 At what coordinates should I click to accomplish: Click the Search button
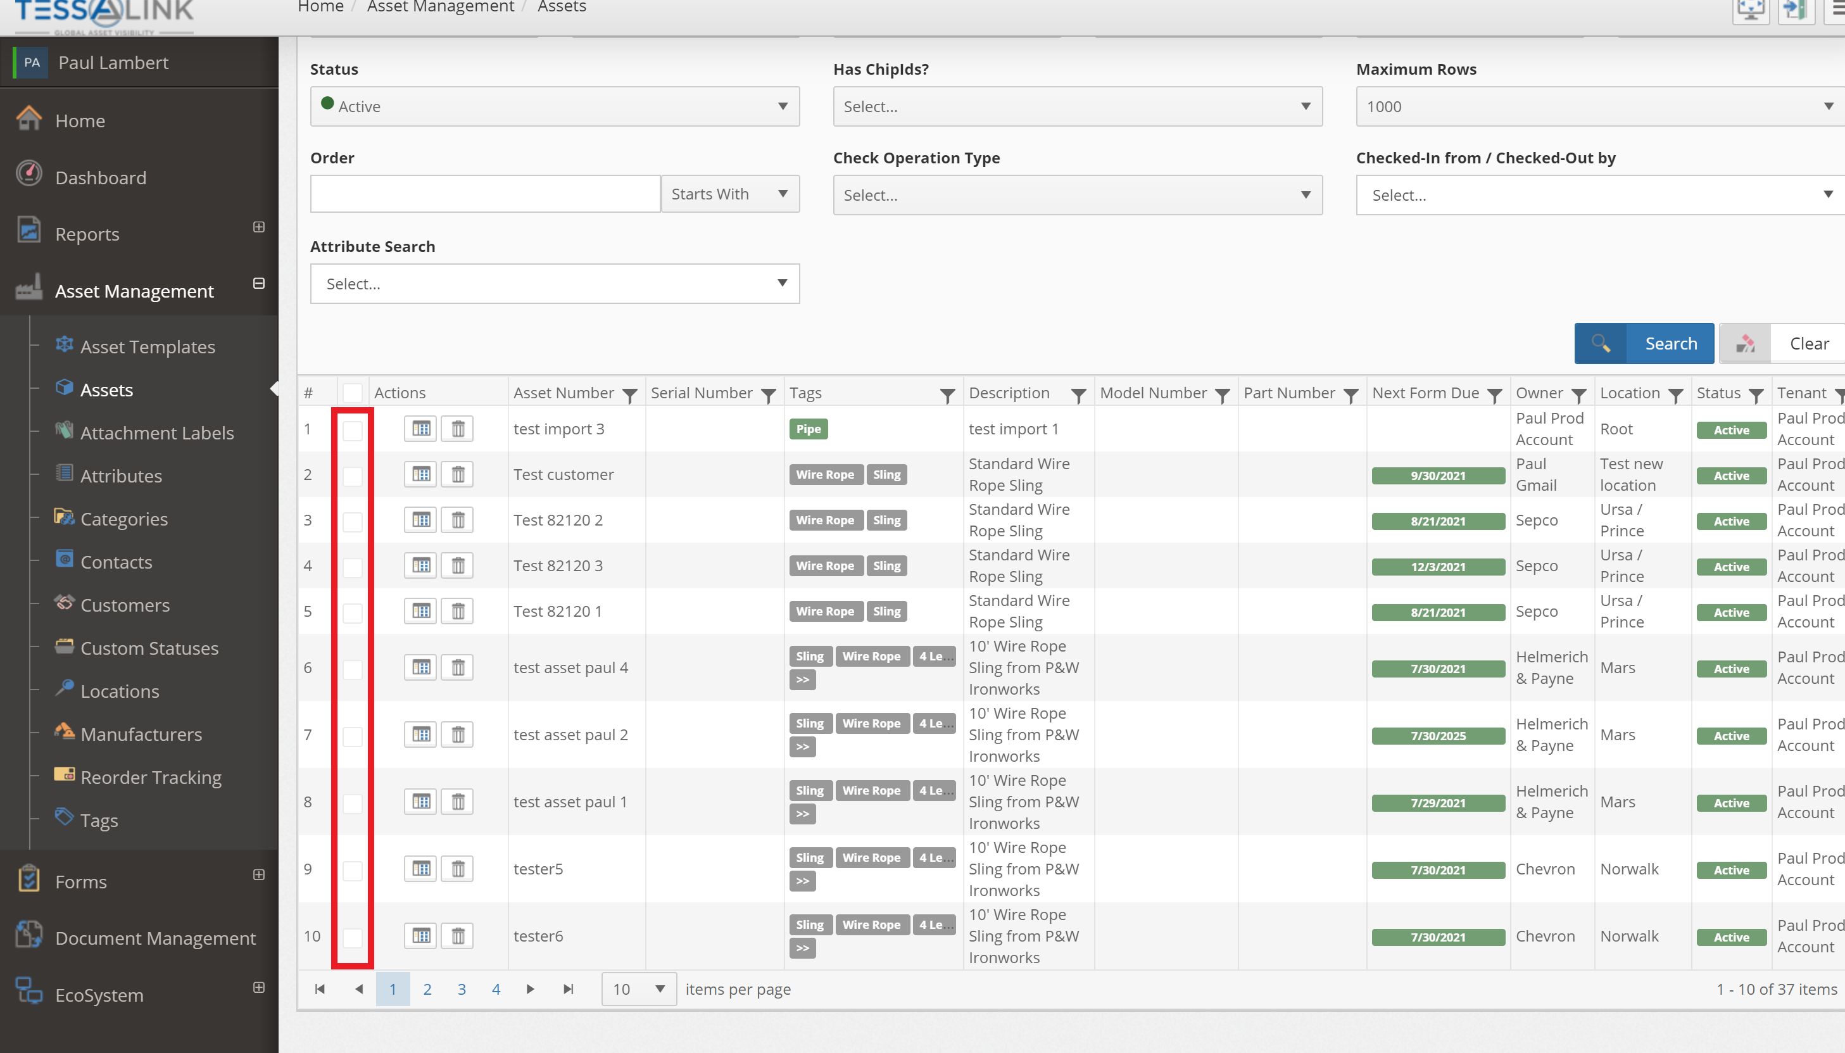pyautogui.click(x=1644, y=344)
